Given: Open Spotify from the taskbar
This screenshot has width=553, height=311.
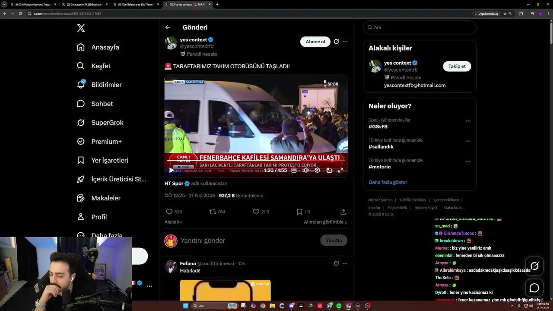Looking at the screenshot, I should click(339, 306).
